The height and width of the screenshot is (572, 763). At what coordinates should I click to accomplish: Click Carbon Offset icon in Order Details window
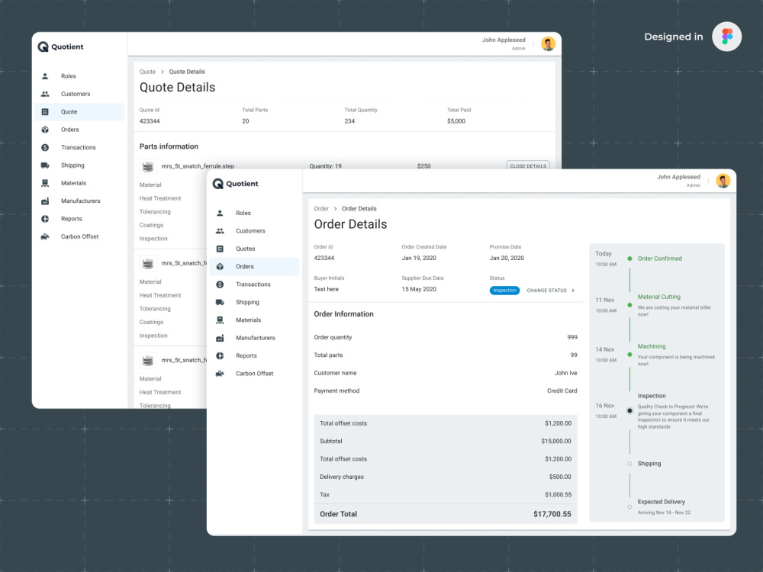pyautogui.click(x=220, y=374)
